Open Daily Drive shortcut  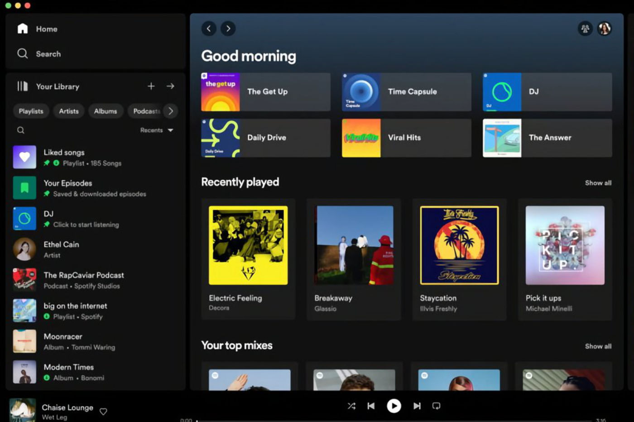pyautogui.click(x=266, y=138)
